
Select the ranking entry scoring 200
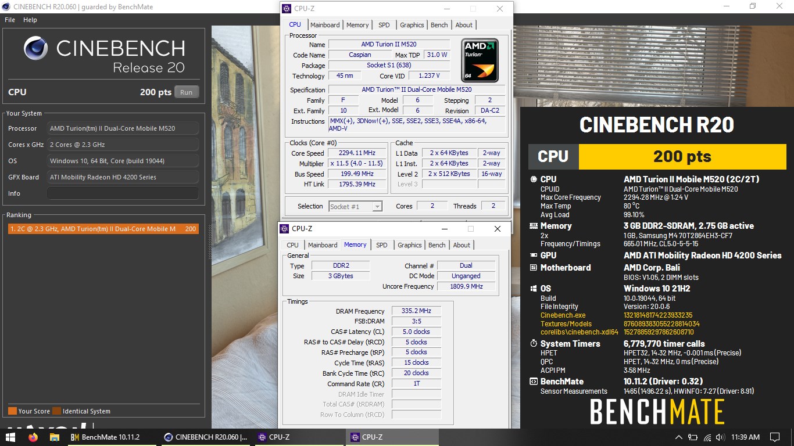point(103,229)
